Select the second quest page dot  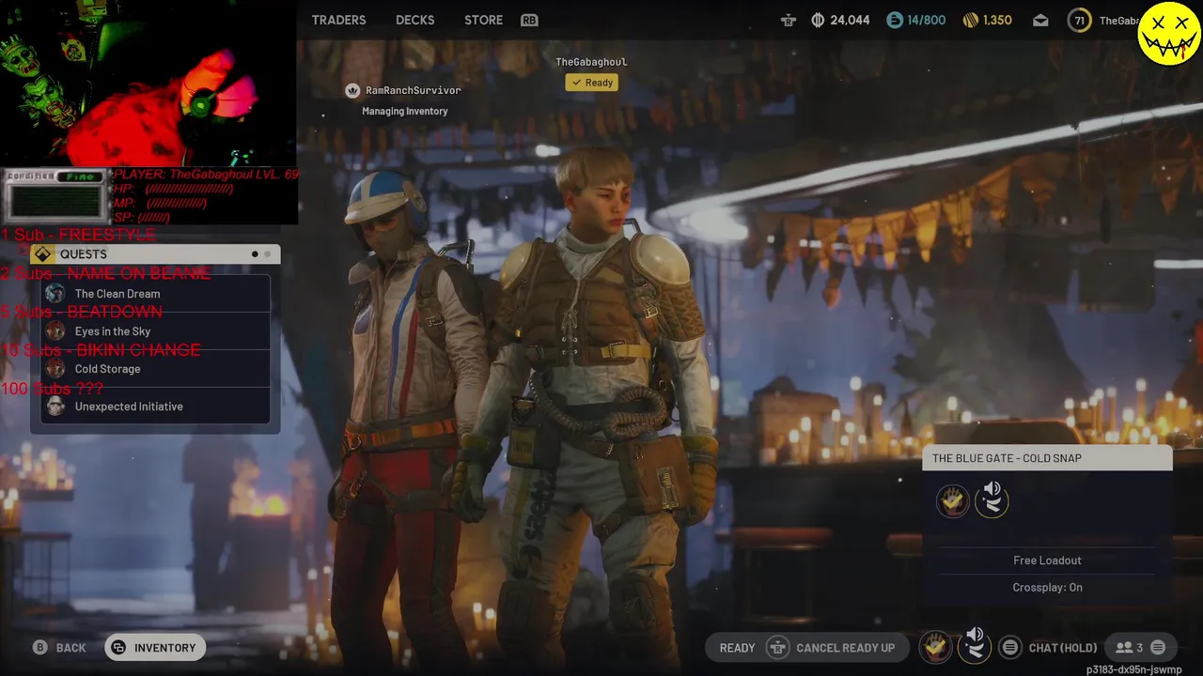tap(267, 254)
